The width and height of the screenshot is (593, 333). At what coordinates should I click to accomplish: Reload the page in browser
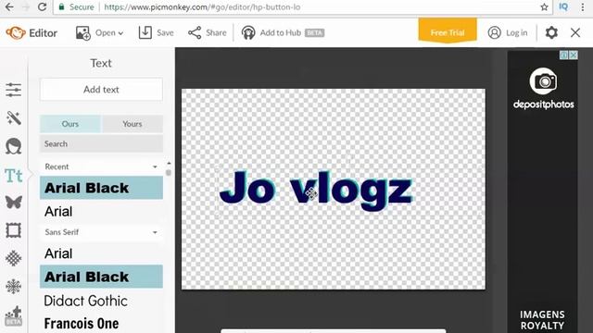coord(42,6)
